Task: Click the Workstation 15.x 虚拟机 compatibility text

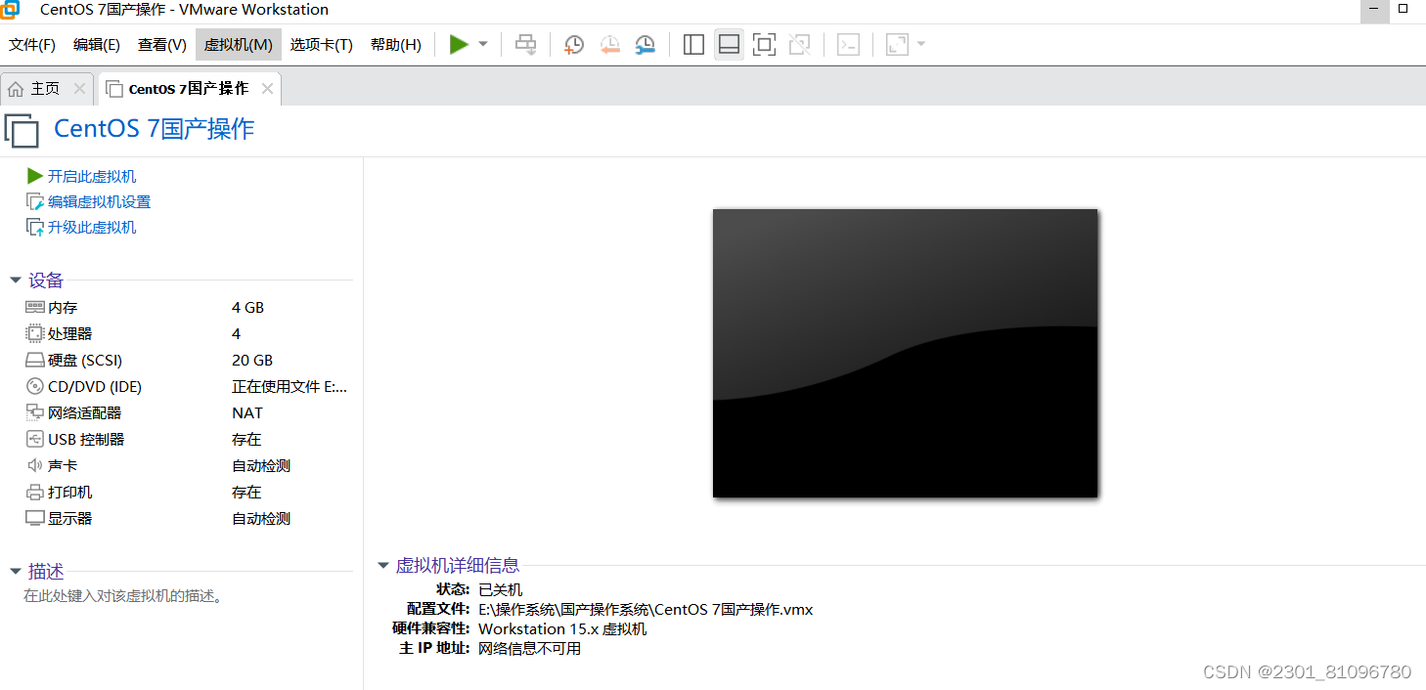Action: [562, 628]
